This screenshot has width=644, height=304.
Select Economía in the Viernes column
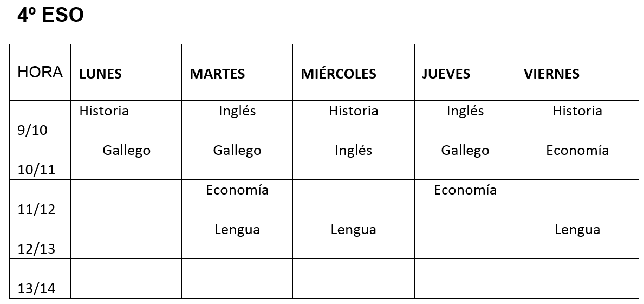pos(577,151)
